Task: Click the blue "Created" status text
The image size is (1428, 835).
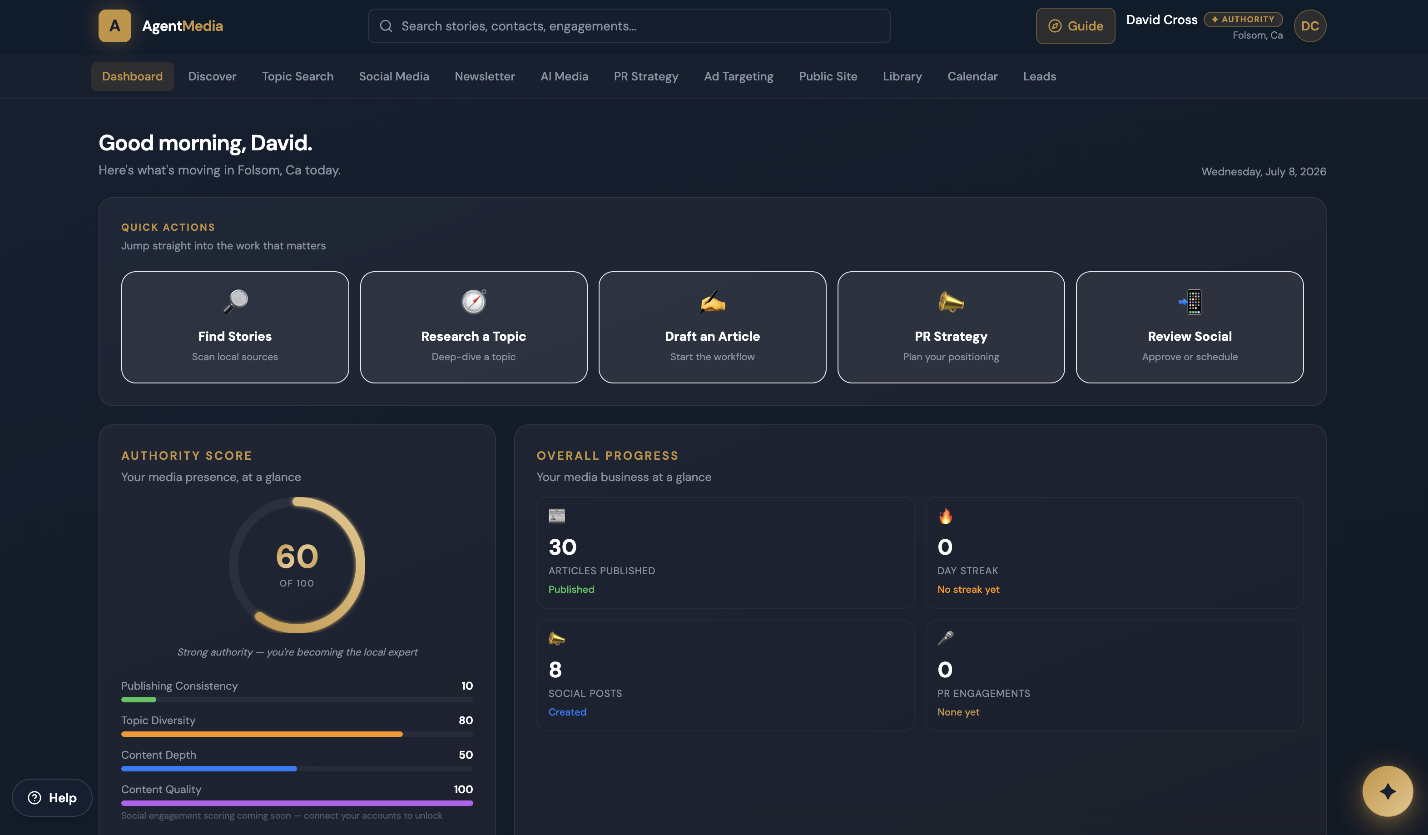Action: click(567, 712)
